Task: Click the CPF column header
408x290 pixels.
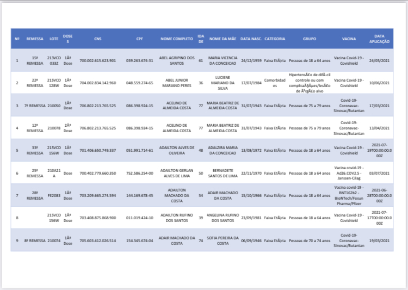Action: coord(139,39)
